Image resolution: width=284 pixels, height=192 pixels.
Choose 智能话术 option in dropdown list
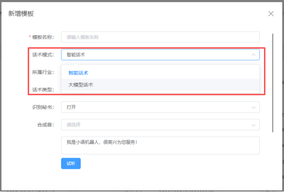click(160, 73)
